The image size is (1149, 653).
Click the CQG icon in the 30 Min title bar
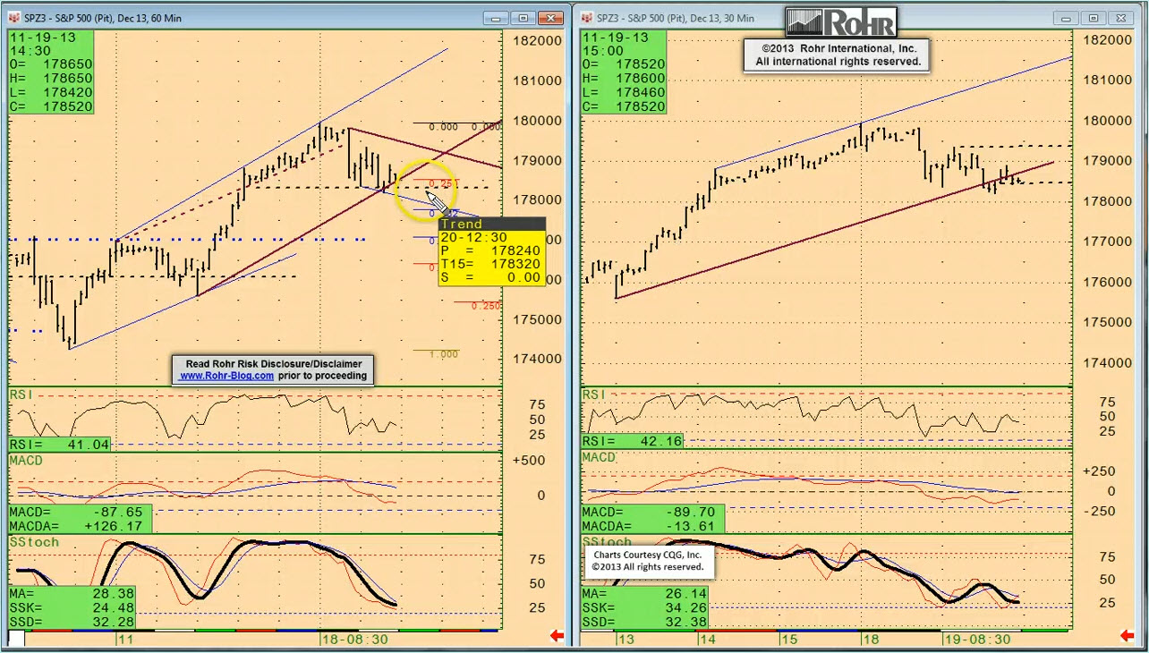click(x=586, y=18)
